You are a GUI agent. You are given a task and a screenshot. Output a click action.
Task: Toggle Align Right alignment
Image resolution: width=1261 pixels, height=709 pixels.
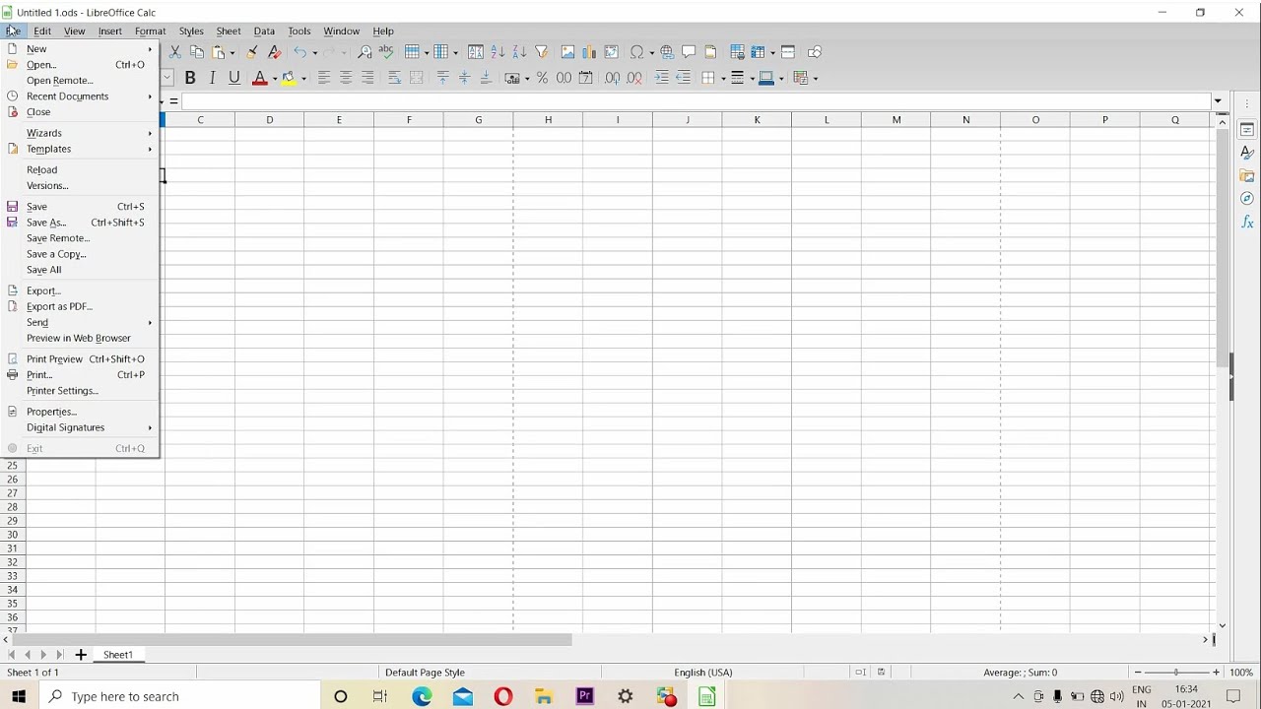(368, 78)
